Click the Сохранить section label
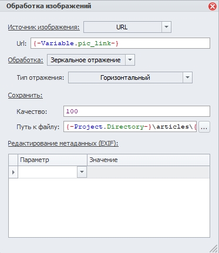 pos(25,95)
